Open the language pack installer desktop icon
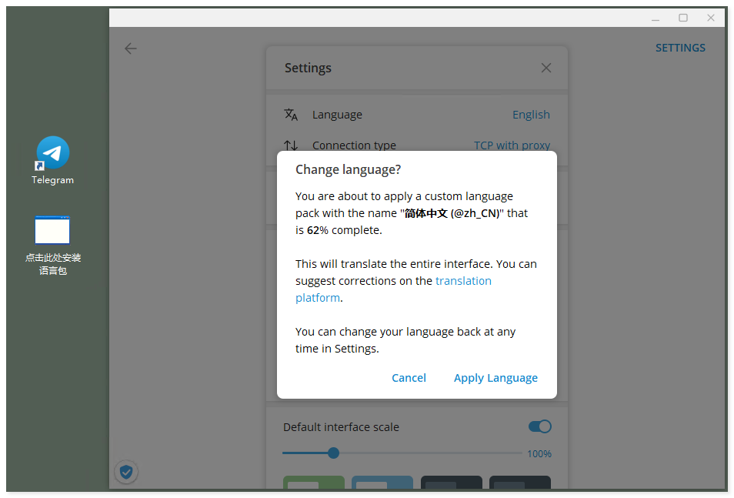734x498 pixels. [x=52, y=230]
